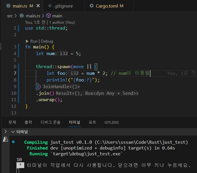Click the gear icon on Cargo.toml tab
Viewport: 197px width, 173px height.
coord(92,6)
